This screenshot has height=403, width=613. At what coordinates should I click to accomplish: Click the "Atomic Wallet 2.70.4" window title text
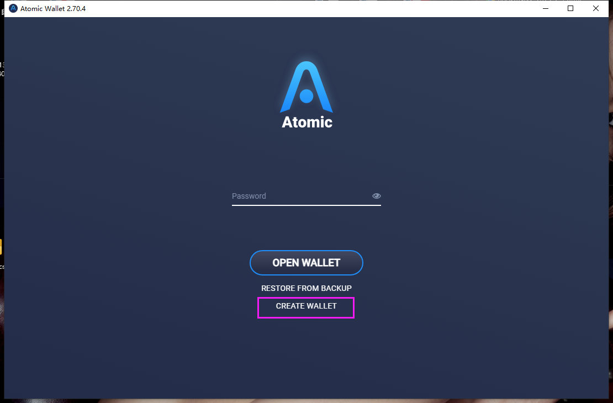53,9
